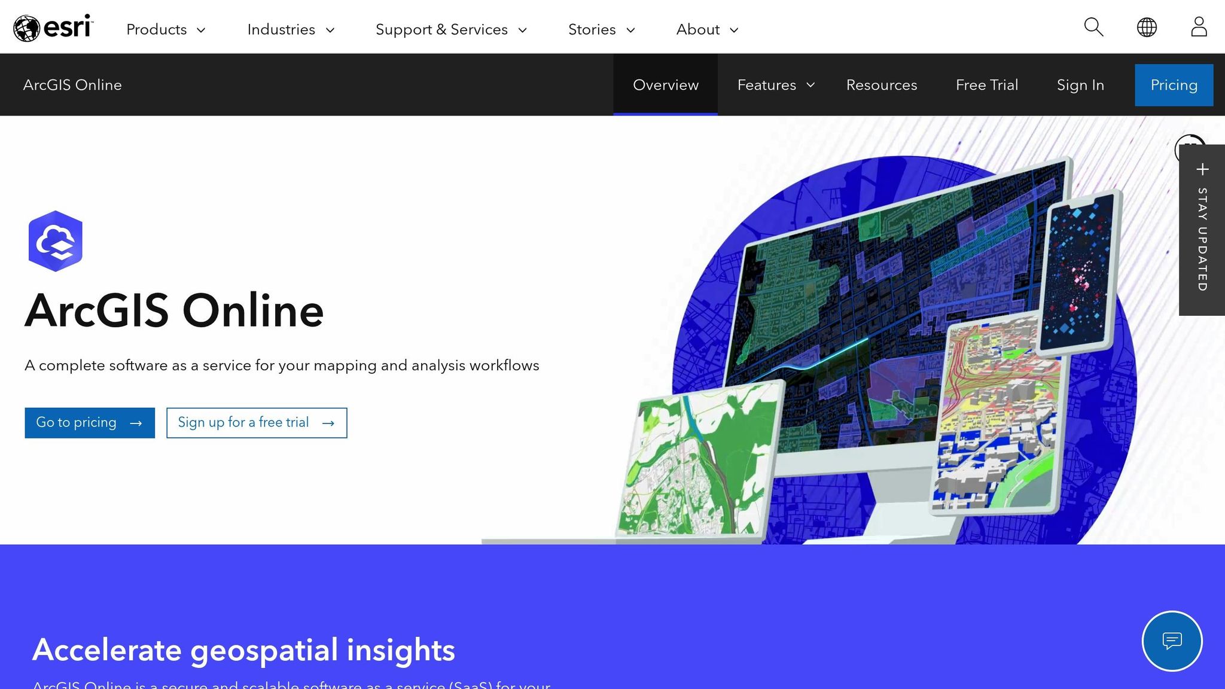Open the chat bubble icon
The width and height of the screenshot is (1225, 689).
click(x=1172, y=641)
